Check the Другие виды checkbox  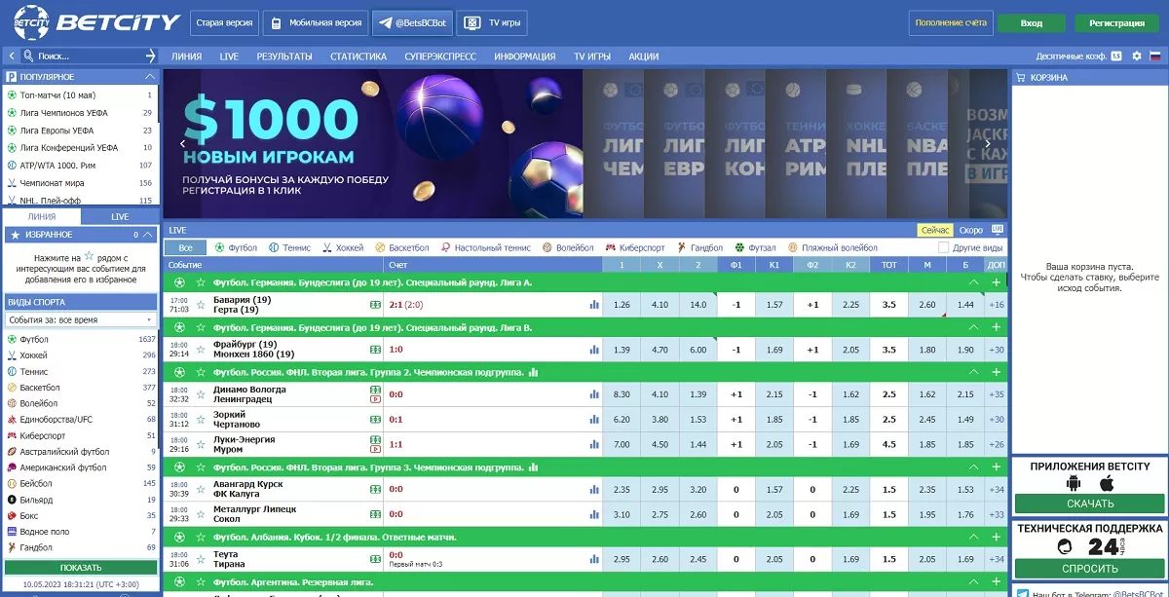[x=943, y=247]
